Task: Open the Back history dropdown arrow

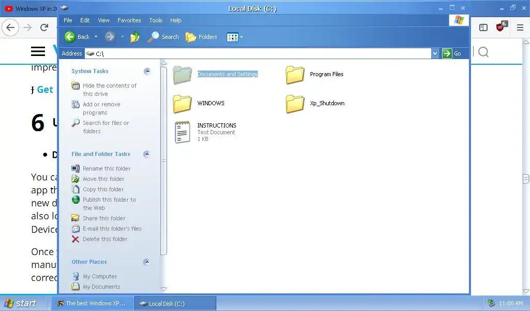Action: [x=96, y=37]
